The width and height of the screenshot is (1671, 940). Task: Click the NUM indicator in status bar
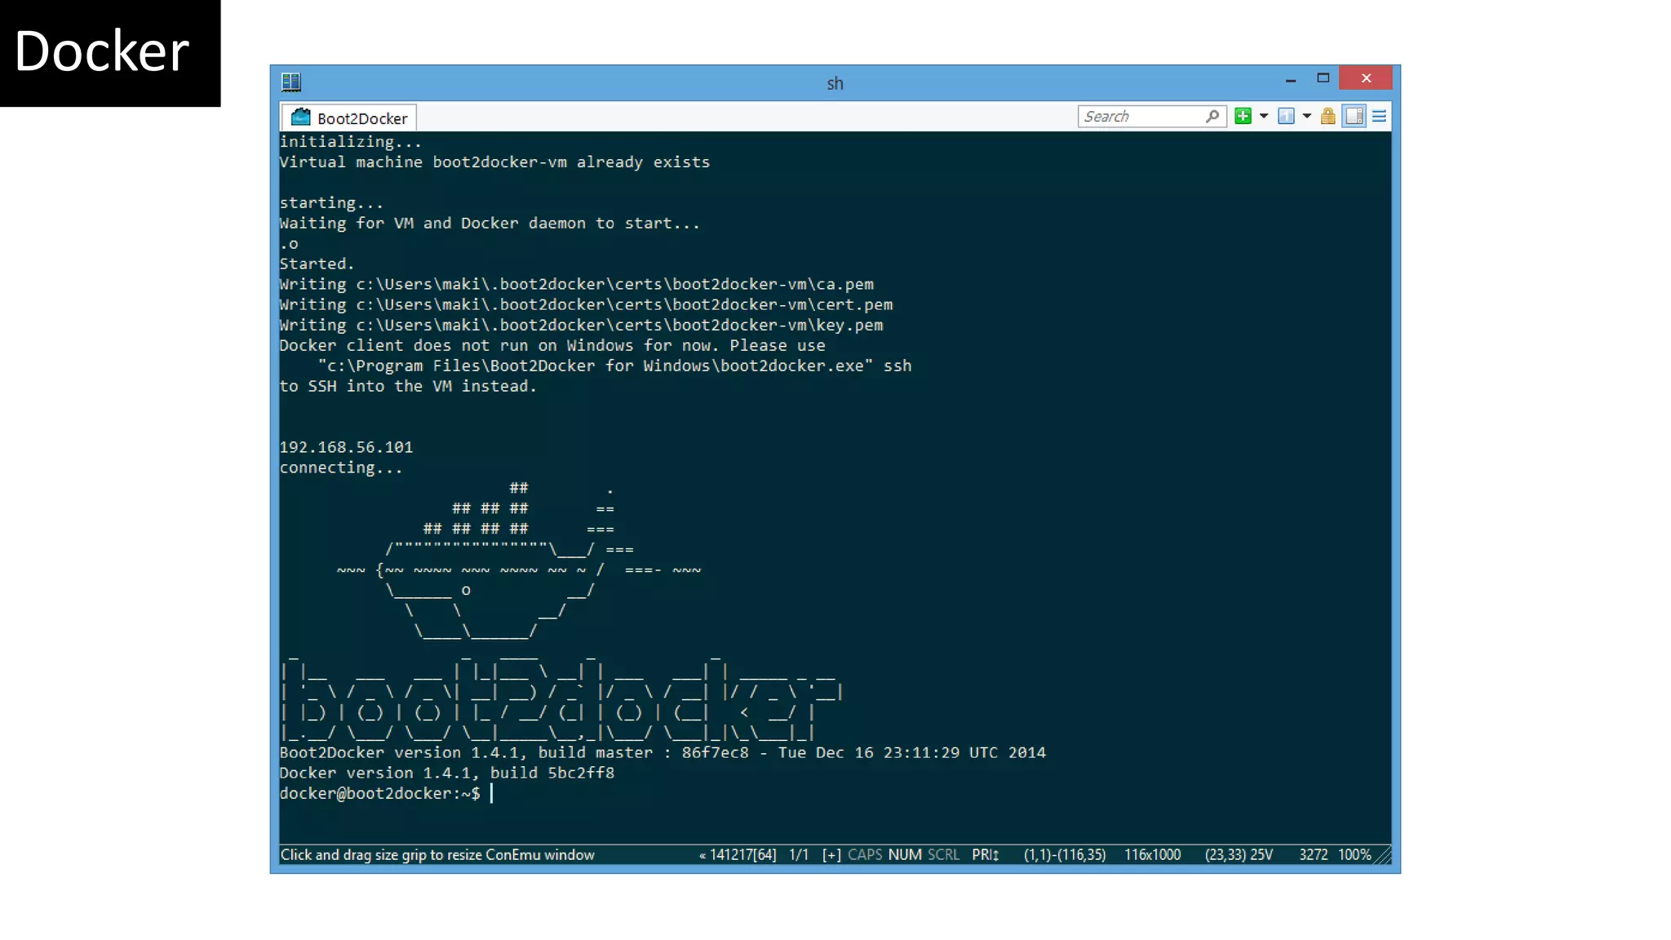[x=905, y=854]
